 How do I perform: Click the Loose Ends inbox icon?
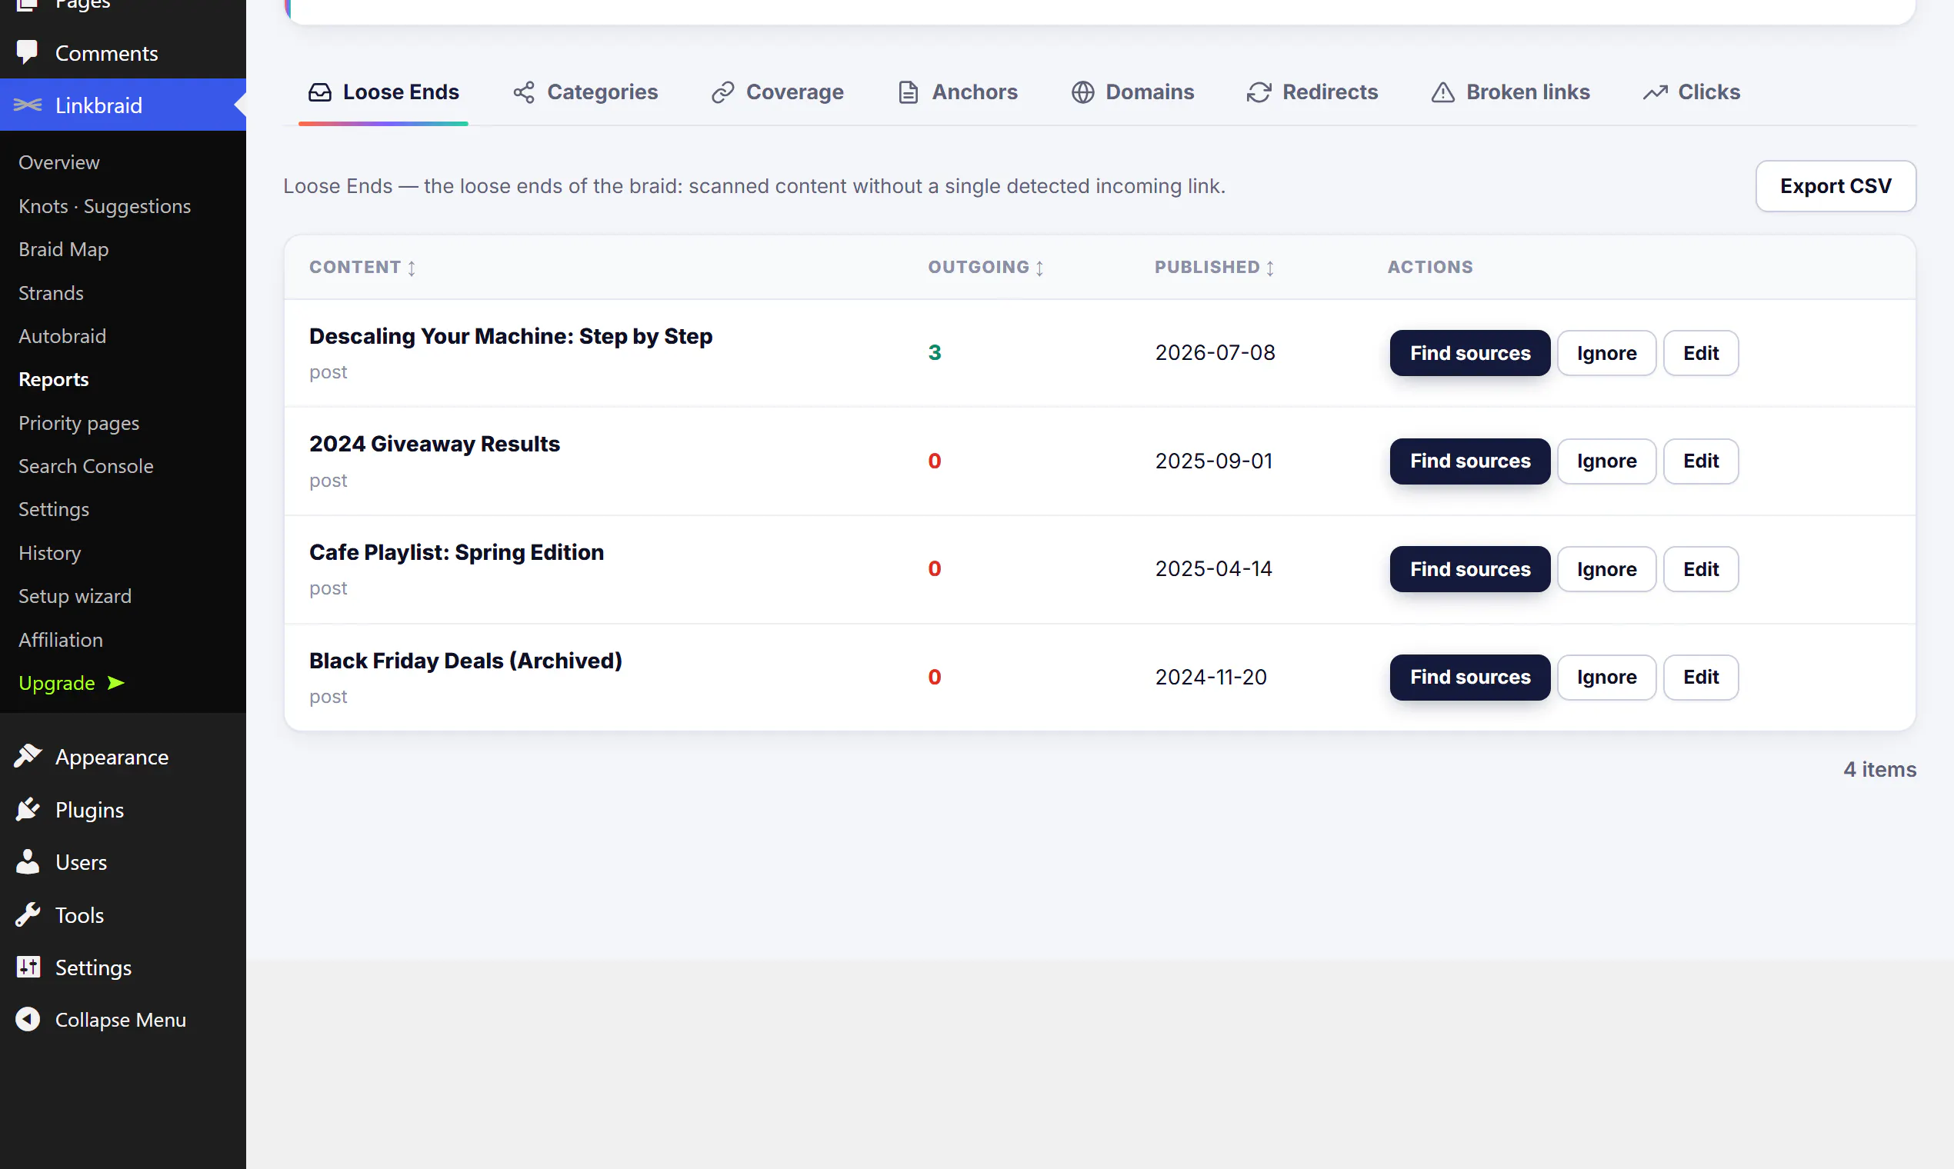[x=320, y=92]
